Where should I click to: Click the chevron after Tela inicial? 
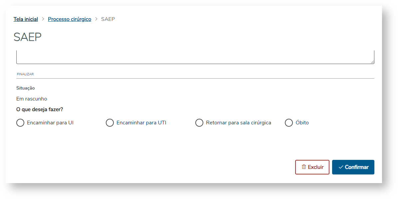[43, 19]
